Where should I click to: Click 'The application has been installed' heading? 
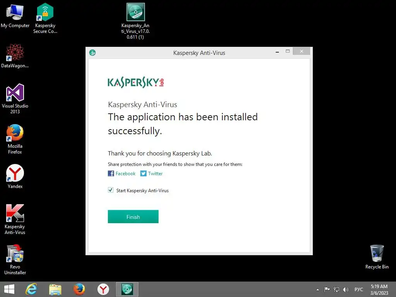click(183, 124)
